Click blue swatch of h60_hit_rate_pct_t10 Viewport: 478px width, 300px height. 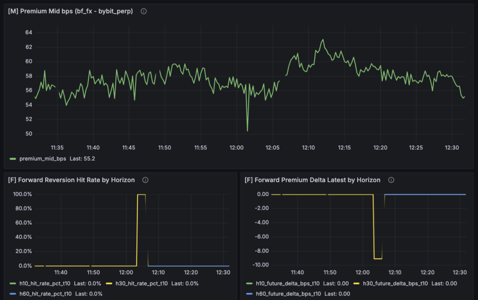click(13, 293)
